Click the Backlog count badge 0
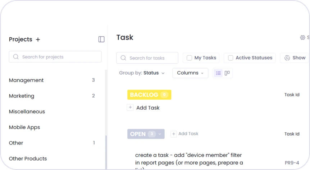The height and width of the screenshot is (170, 310). pos(164,95)
